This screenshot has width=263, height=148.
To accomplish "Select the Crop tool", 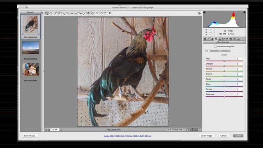I will [67, 14].
